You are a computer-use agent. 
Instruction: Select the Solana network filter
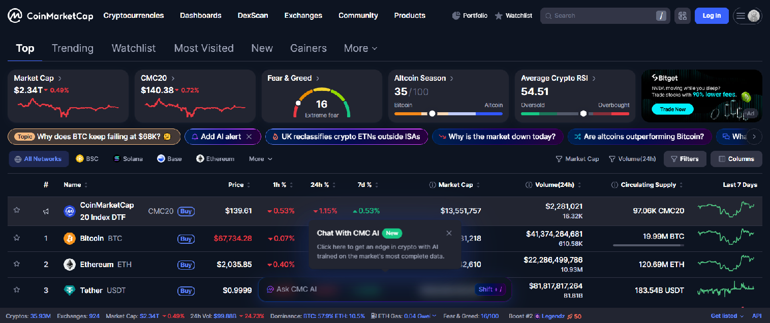[x=128, y=159]
